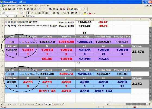Paste using the clipboard icon
Viewport: 152px width, 109px height.
32,9
